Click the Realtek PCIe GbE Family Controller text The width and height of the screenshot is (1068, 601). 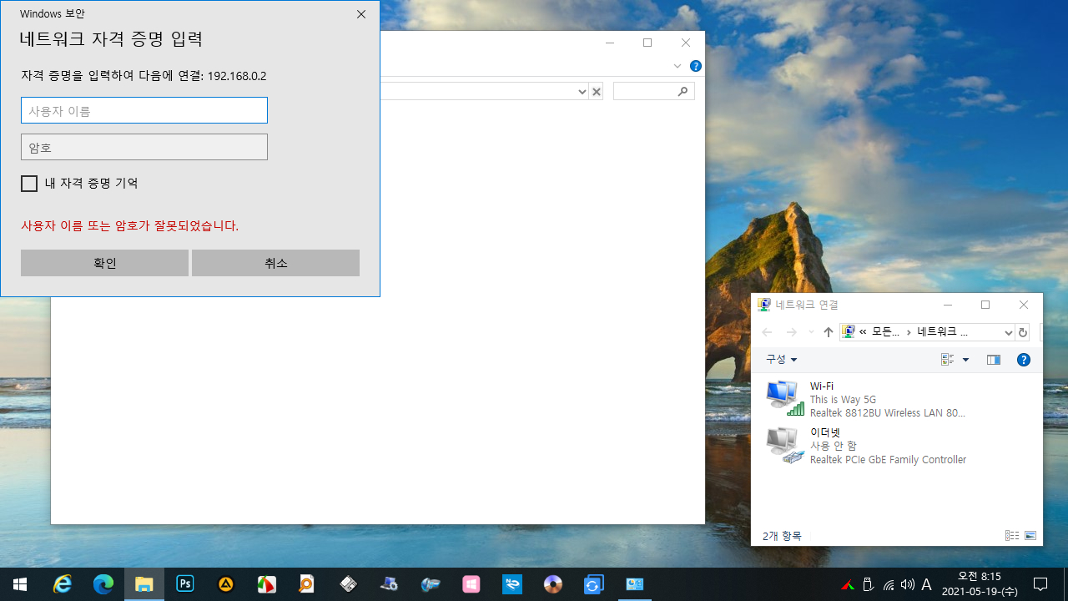888,460
